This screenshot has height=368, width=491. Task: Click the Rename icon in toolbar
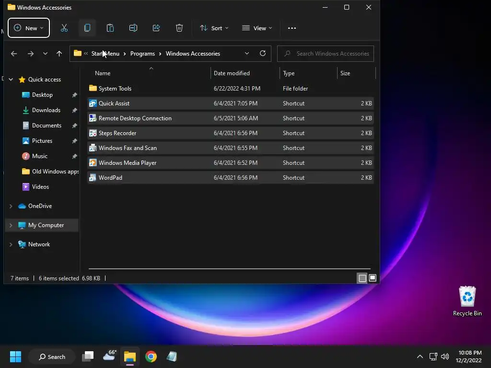point(133,28)
